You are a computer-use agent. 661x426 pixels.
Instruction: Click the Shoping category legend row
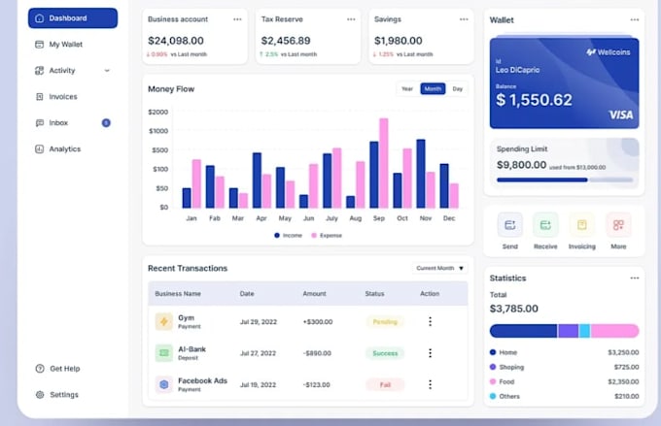point(564,367)
